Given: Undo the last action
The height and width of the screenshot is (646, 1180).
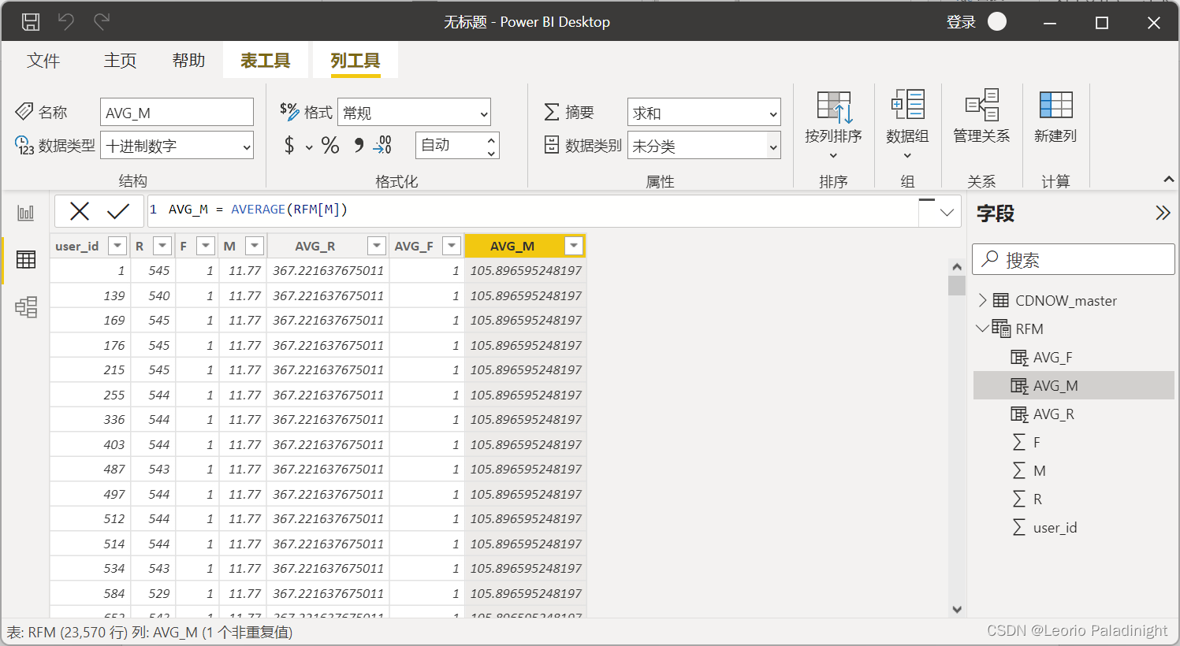Looking at the screenshot, I should [x=66, y=22].
